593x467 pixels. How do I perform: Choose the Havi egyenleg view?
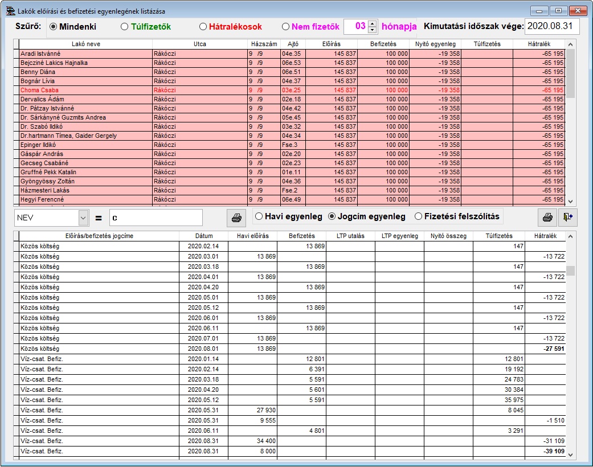point(259,216)
